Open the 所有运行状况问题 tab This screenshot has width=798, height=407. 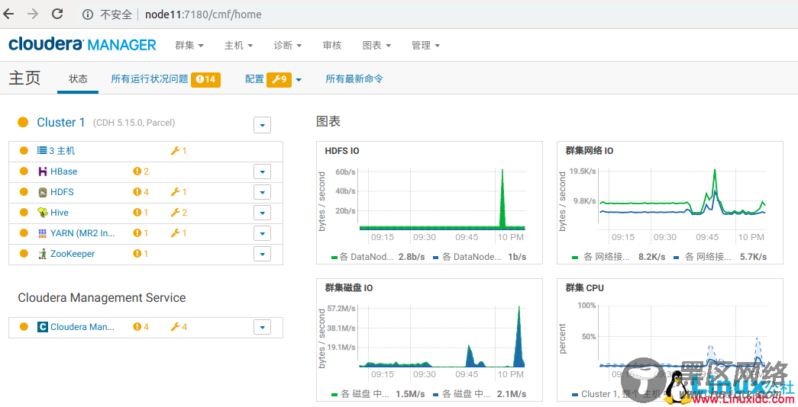coord(150,79)
